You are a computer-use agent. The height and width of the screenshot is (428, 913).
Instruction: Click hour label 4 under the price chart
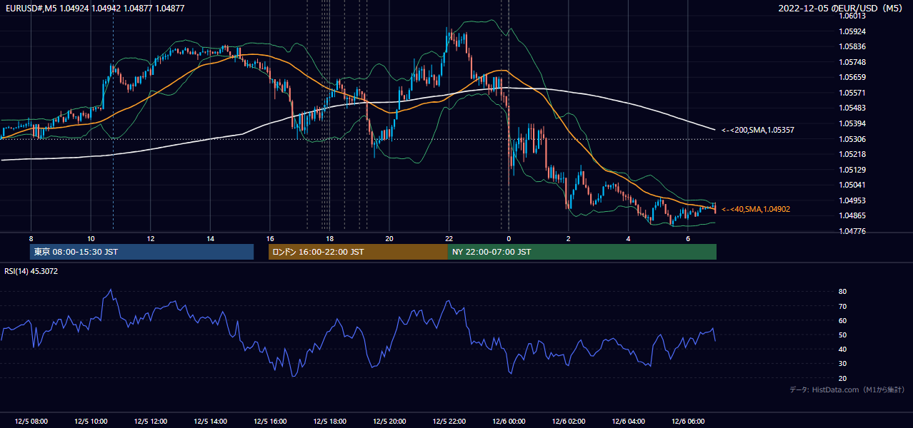pyautogui.click(x=628, y=238)
